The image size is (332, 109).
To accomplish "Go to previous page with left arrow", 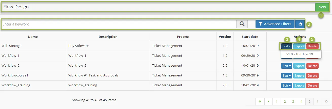I will pos(268,101).
